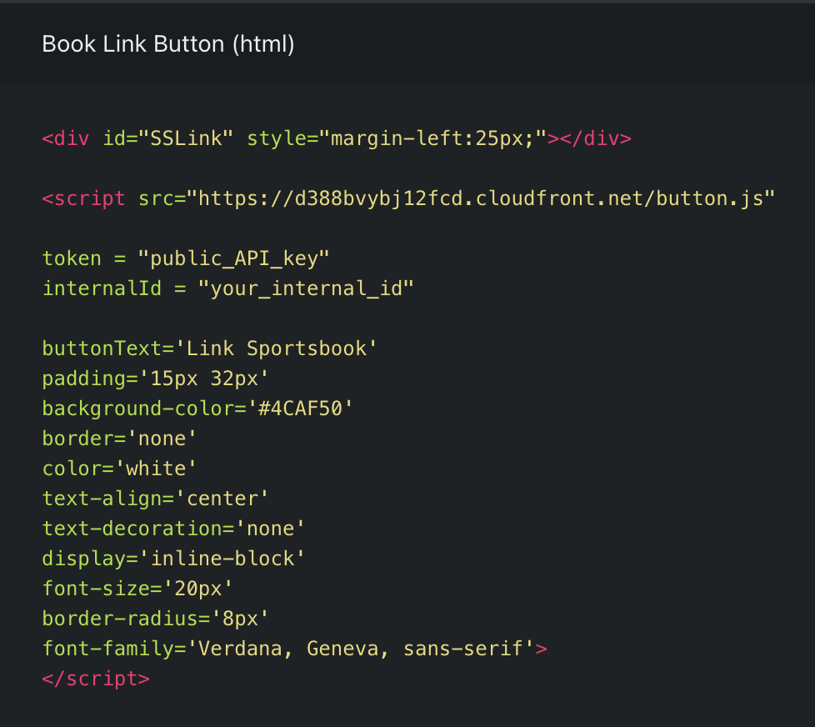Click the border='none' line
815x727 pixels.
point(119,439)
